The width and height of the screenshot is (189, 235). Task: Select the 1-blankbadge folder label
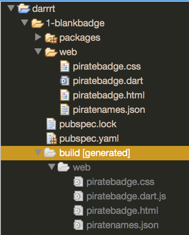pyautogui.click(x=75, y=23)
